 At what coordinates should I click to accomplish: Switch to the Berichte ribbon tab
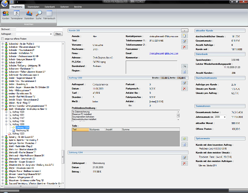click(78, 7)
